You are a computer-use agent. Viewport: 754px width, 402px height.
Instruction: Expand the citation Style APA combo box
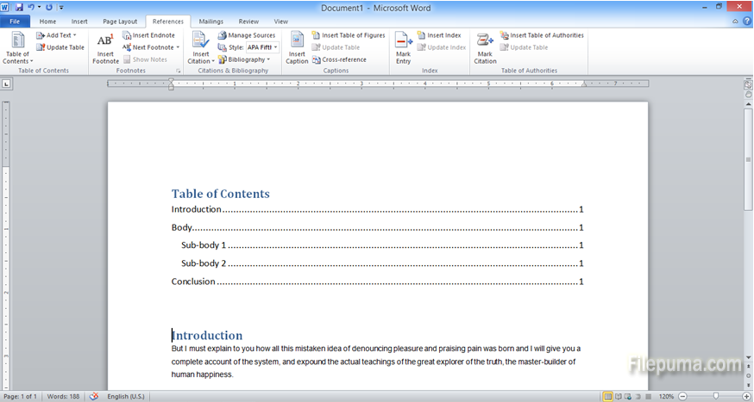275,47
